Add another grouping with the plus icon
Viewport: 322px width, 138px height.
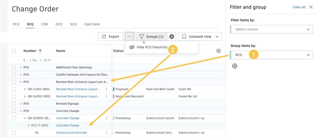click(x=235, y=66)
